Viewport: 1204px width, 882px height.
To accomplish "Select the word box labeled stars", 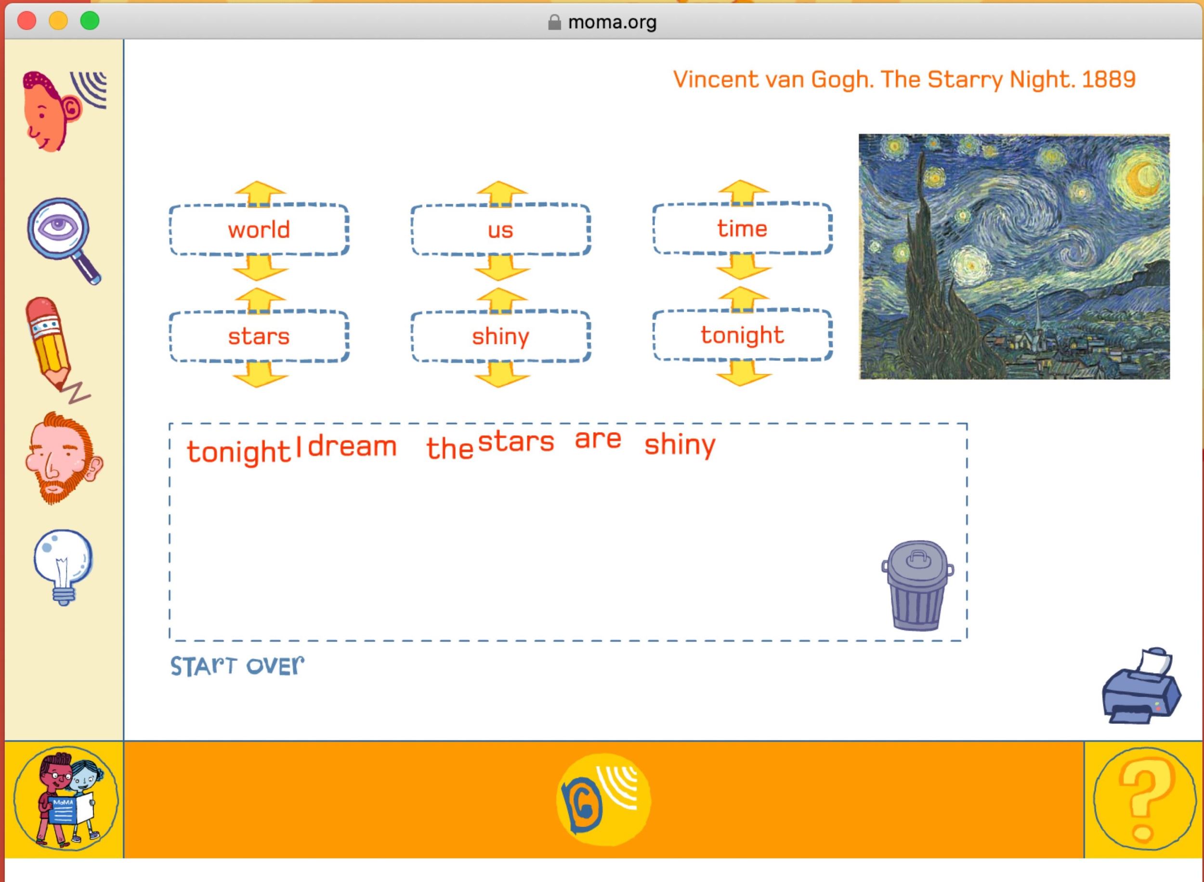I will coord(259,337).
